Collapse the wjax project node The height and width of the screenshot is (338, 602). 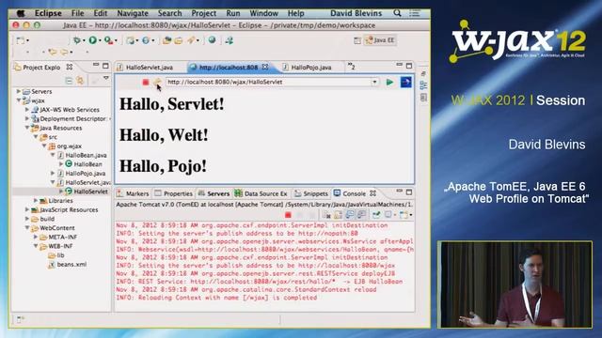pyautogui.click(x=19, y=100)
